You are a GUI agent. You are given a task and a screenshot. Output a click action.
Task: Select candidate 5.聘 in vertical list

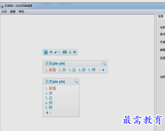pos(49,108)
